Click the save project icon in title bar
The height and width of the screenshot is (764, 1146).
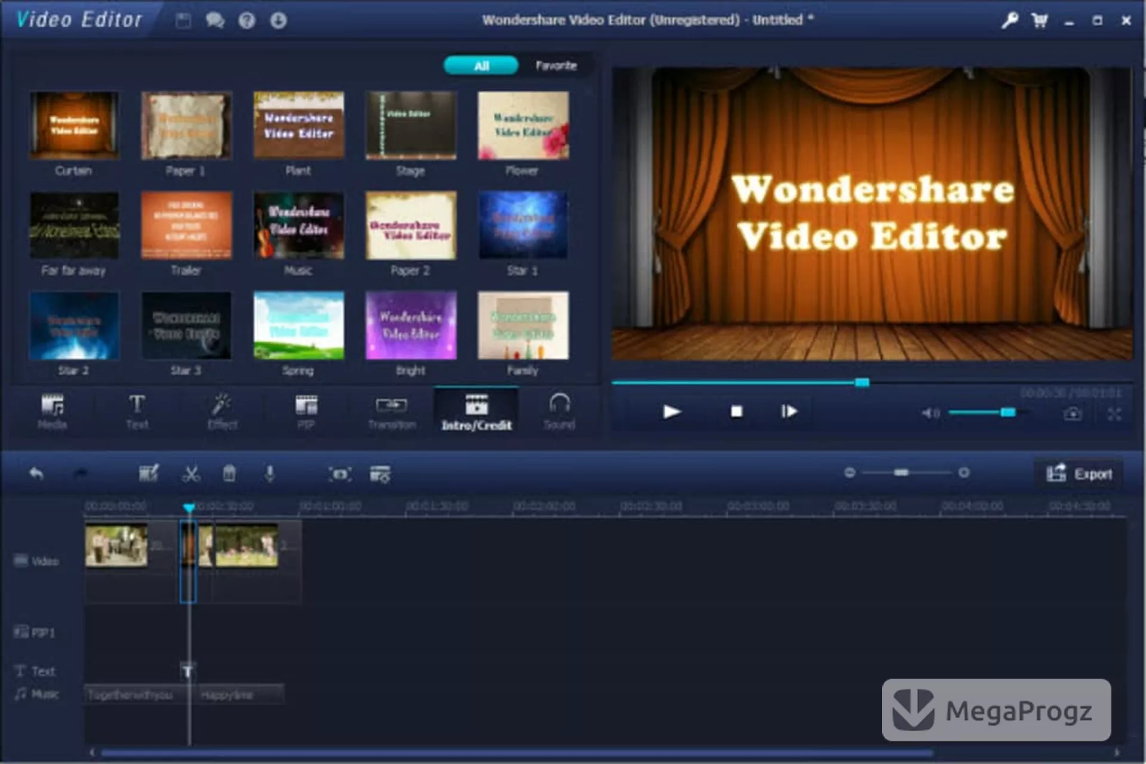183,20
